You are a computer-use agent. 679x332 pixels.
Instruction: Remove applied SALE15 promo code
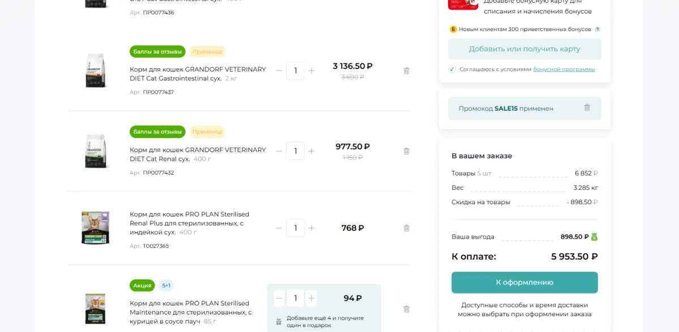tap(587, 107)
